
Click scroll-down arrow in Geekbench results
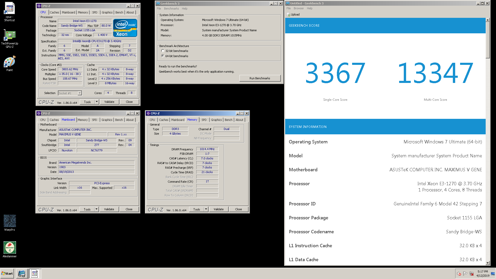pos(487,263)
